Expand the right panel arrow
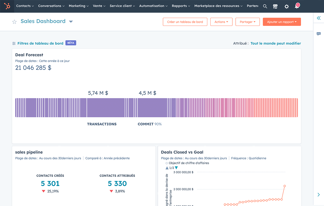The width and height of the screenshot is (324, 206). [318, 195]
